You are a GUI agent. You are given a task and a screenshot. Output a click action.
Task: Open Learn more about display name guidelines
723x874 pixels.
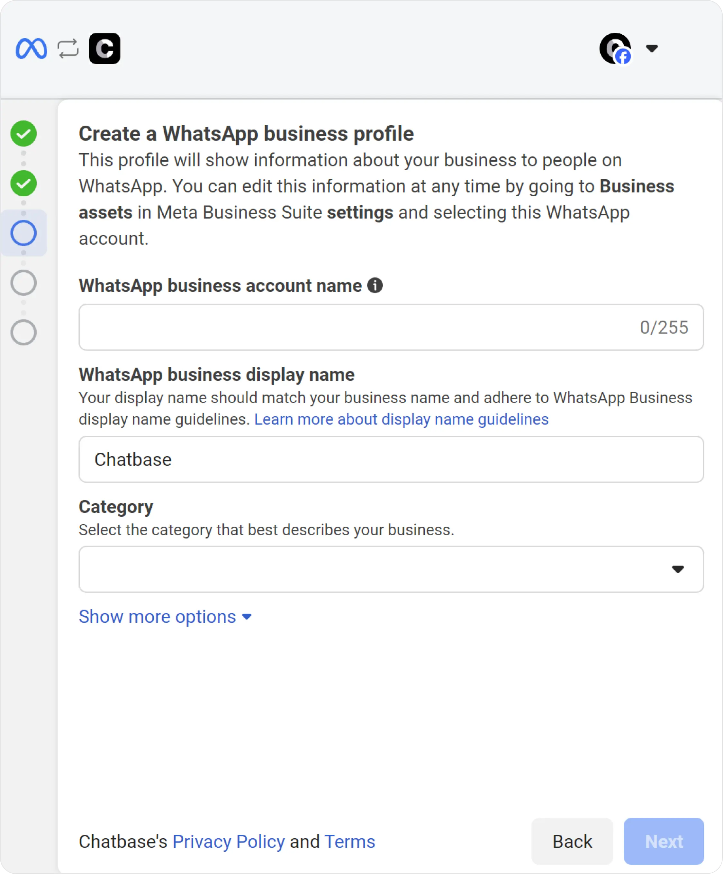pyautogui.click(x=401, y=419)
